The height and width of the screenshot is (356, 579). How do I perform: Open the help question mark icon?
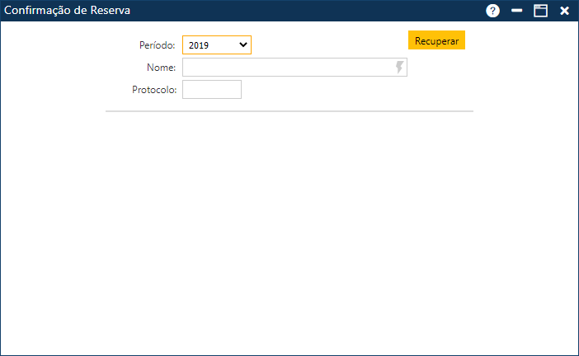point(493,11)
